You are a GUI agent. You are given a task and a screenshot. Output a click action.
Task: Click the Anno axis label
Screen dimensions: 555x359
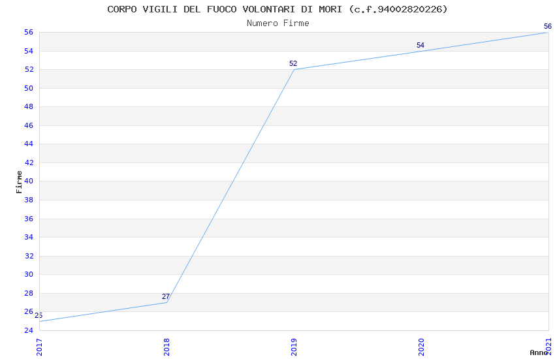[539, 352]
